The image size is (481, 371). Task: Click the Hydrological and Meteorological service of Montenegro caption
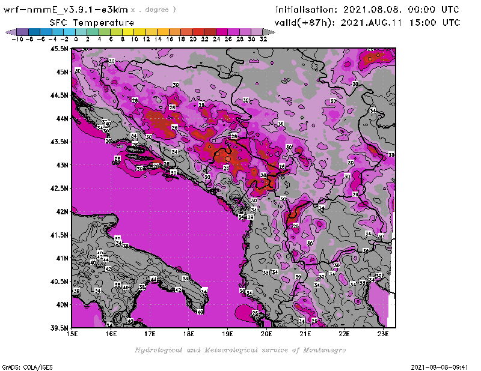pyautogui.click(x=240, y=350)
